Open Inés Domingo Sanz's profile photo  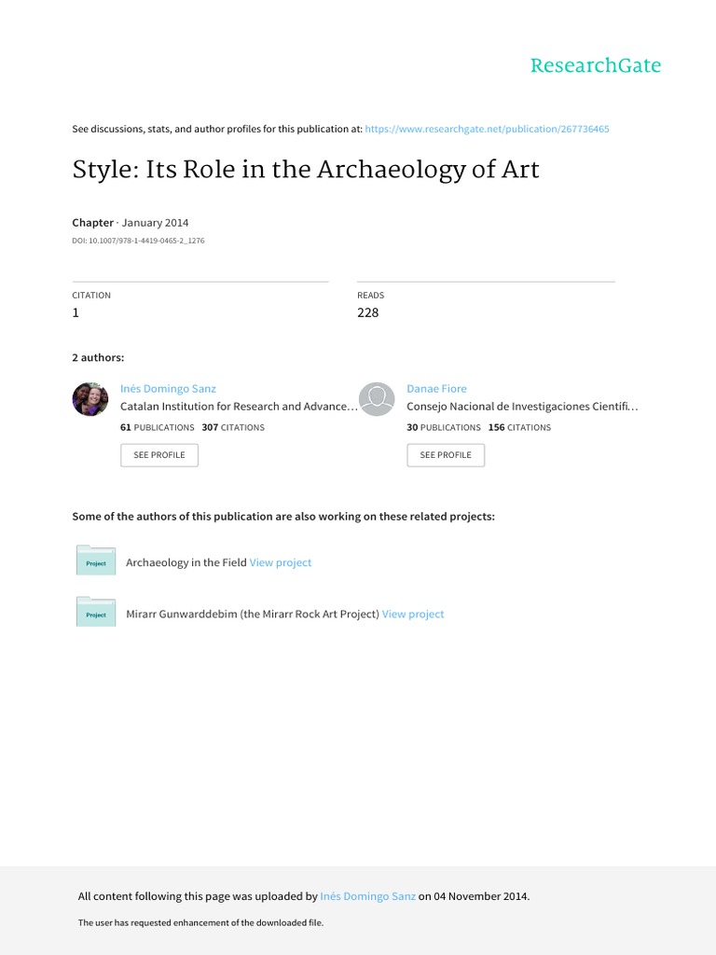click(90, 399)
